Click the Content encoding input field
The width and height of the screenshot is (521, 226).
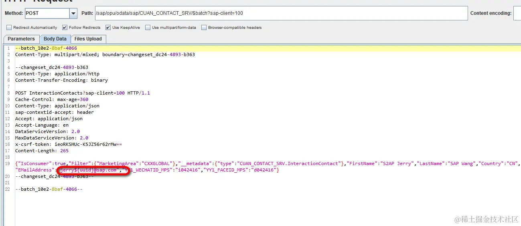coord(517,13)
